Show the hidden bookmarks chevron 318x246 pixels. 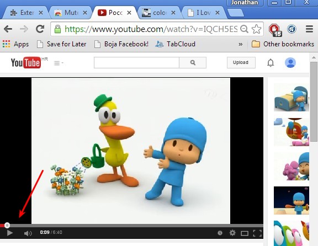coord(241,44)
